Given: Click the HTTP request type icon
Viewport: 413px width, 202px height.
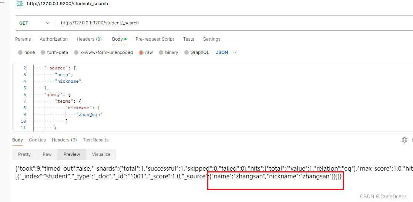Looking at the screenshot, I should pos(20,4).
